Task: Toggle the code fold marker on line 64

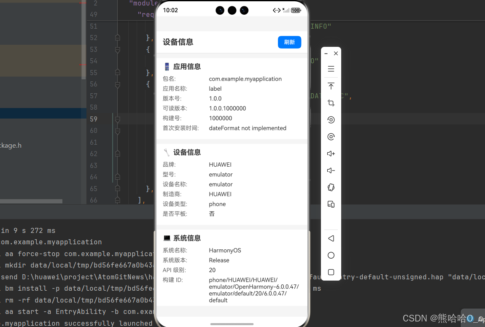Action: [x=118, y=177]
